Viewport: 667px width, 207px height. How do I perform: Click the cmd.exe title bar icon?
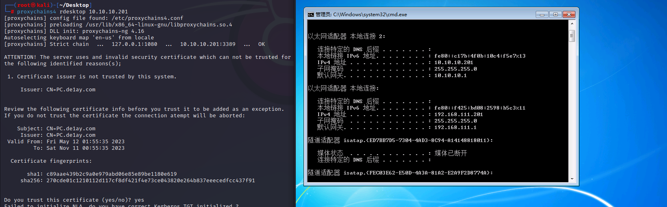point(311,15)
